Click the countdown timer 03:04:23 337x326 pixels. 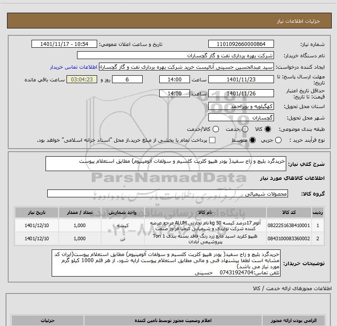(x=82, y=79)
